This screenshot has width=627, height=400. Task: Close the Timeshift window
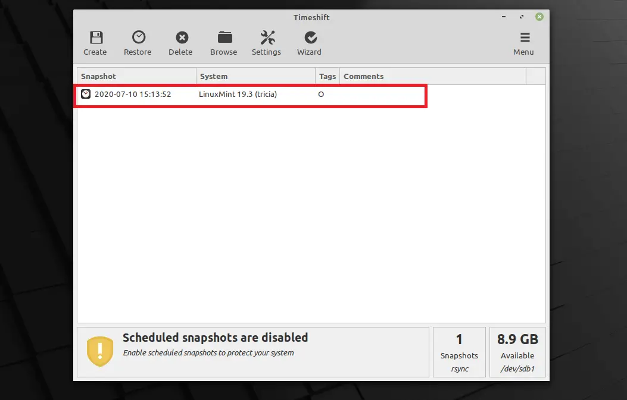[539, 17]
